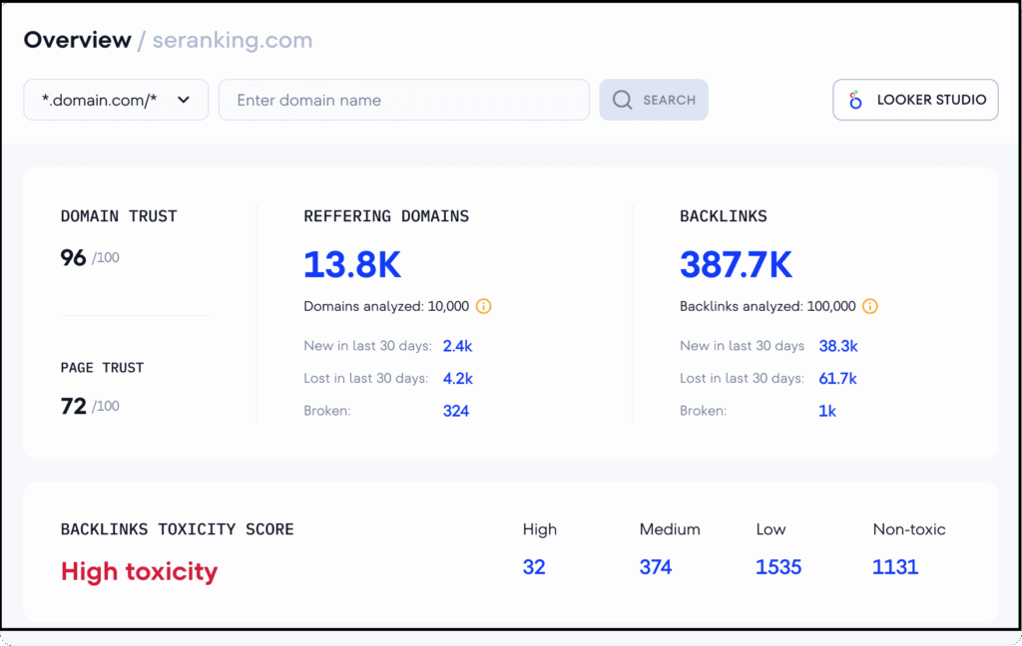Screen dimensions: 1022x646
Task: Click the Overview heading
Action: (x=78, y=40)
